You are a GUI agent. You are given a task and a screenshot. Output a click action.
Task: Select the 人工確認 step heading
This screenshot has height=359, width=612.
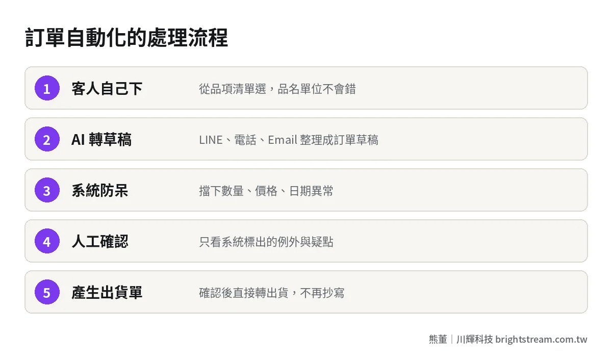tap(99, 242)
